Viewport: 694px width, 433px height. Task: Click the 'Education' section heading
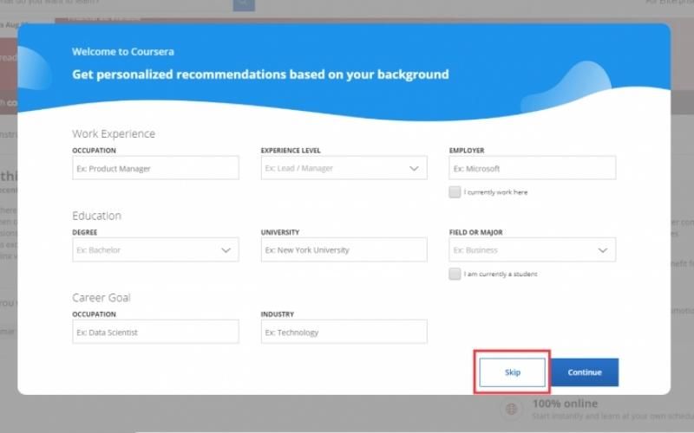[x=96, y=216]
